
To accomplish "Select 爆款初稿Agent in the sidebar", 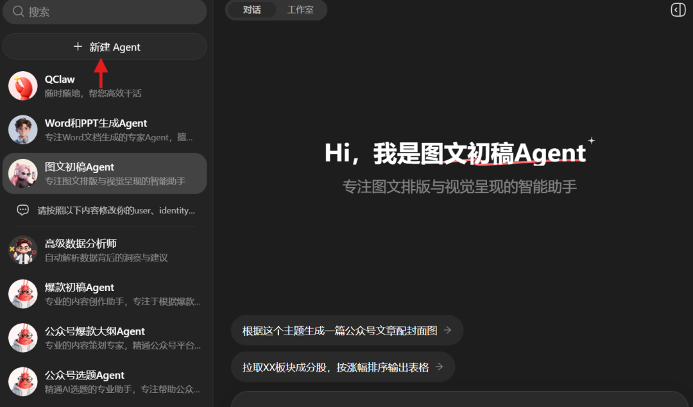I will click(x=105, y=294).
